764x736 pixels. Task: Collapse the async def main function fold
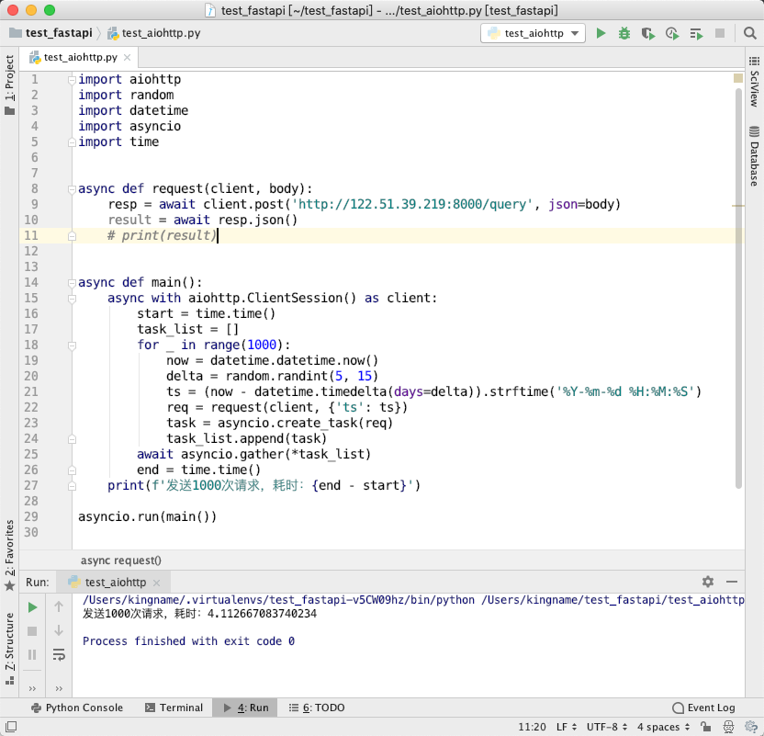[x=72, y=283]
